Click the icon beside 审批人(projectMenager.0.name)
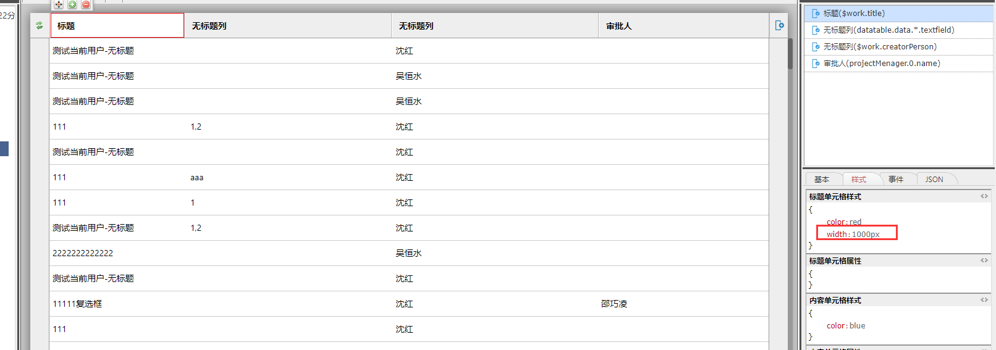The width and height of the screenshot is (996, 350). [x=816, y=64]
